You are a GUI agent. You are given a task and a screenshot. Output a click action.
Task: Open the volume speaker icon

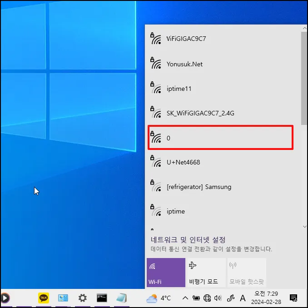(x=218, y=298)
